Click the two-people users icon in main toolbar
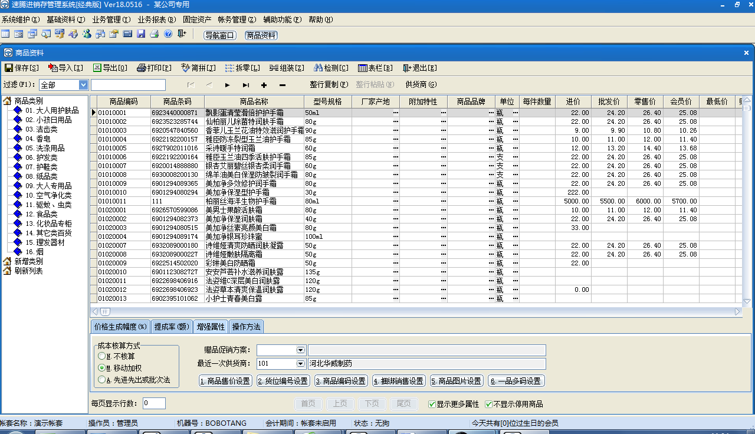Screen dimensions: 755x434 pyautogui.click(x=87, y=34)
